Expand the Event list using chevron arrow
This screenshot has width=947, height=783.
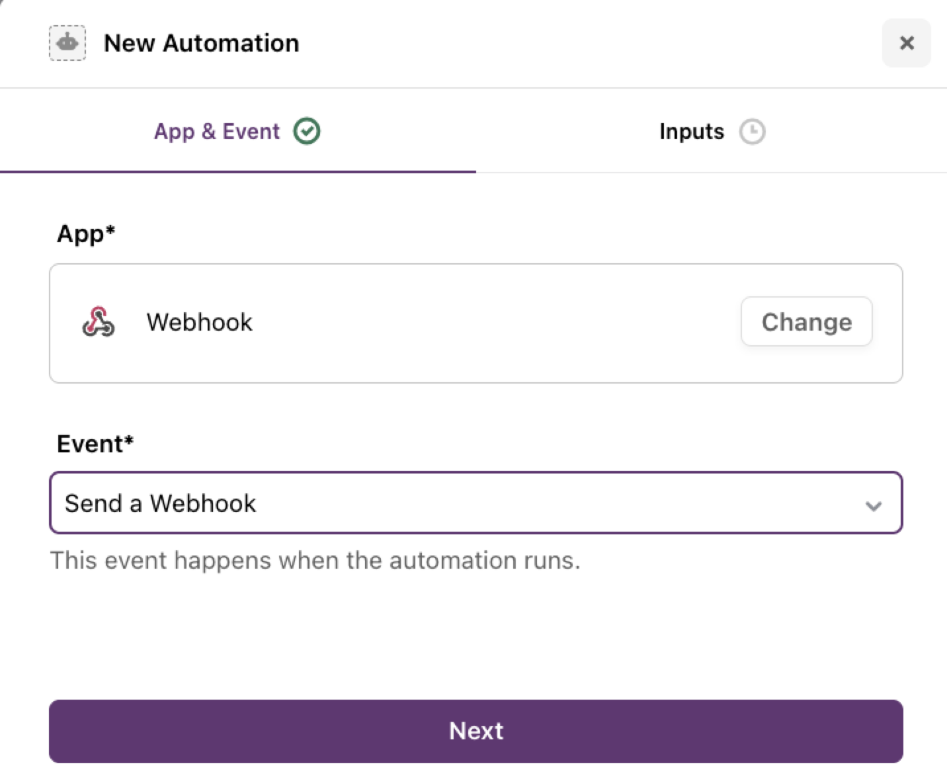(874, 506)
